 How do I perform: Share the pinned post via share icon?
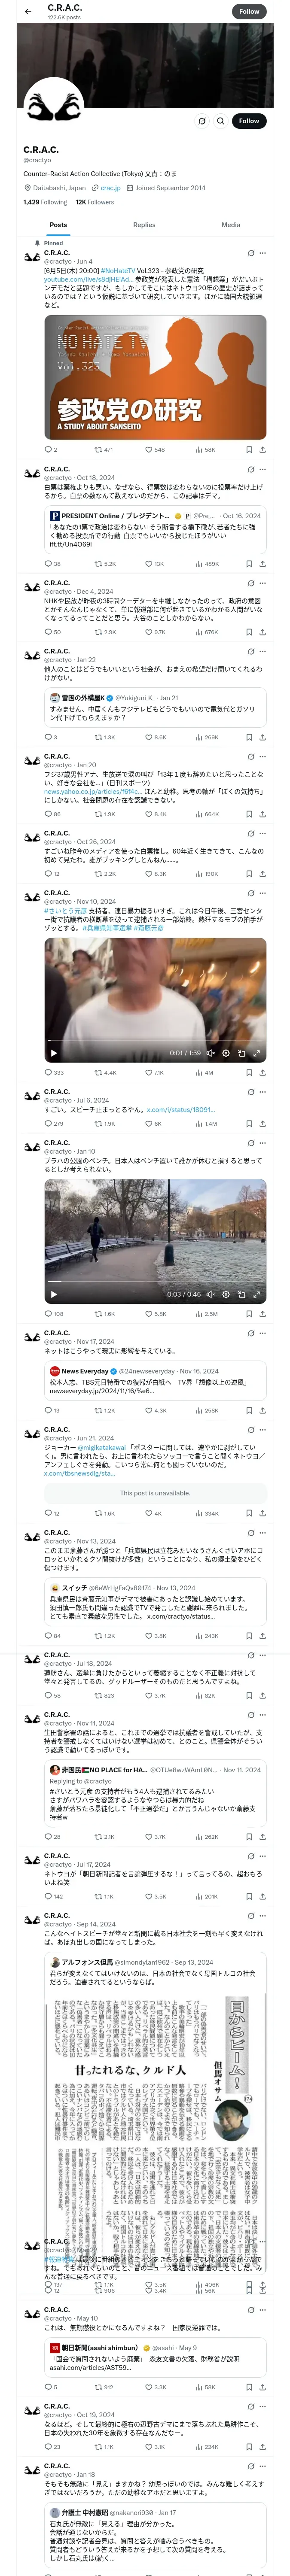point(262,450)
